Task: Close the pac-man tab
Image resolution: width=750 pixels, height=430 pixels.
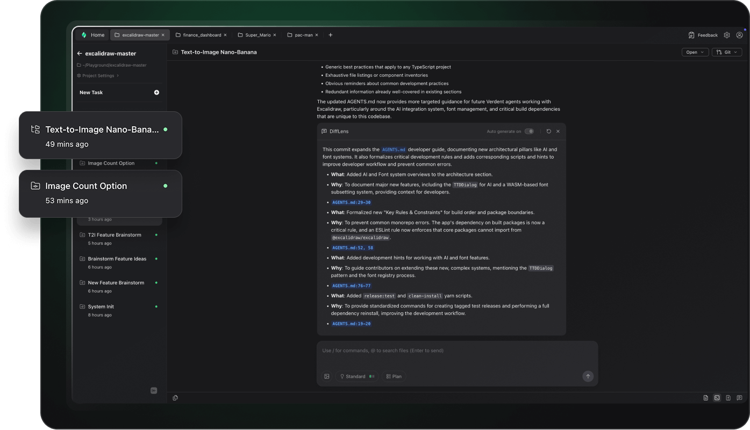Action: coord(317,35)
